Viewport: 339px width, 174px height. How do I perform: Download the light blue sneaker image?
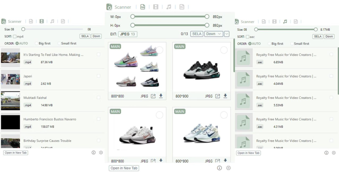click(x=225, y=160)
